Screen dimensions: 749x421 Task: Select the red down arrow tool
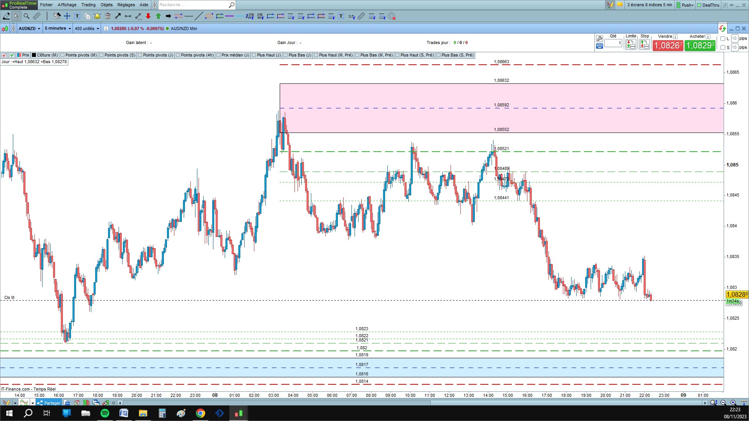(148, 16)
